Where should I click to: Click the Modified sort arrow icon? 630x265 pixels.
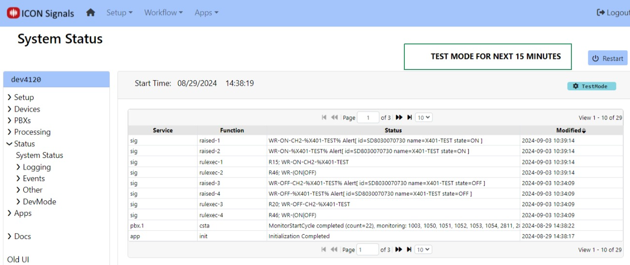coord(584,131)
